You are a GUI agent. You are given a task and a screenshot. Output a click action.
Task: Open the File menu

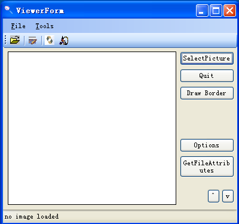click(18, 26)
